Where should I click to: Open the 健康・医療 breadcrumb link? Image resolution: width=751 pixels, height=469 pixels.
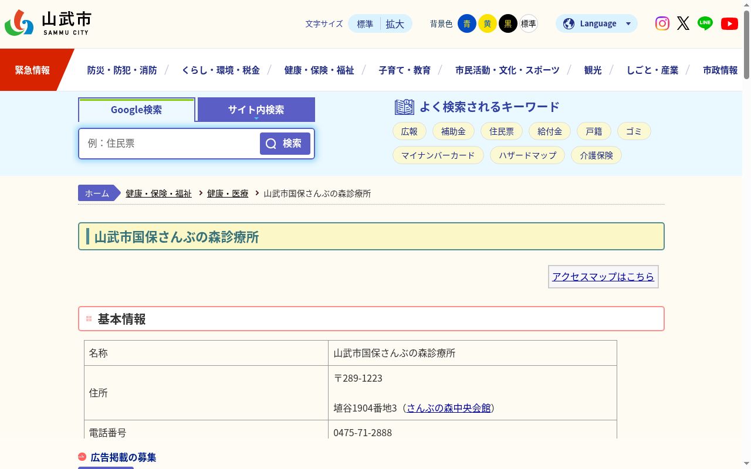coord(228,193)
